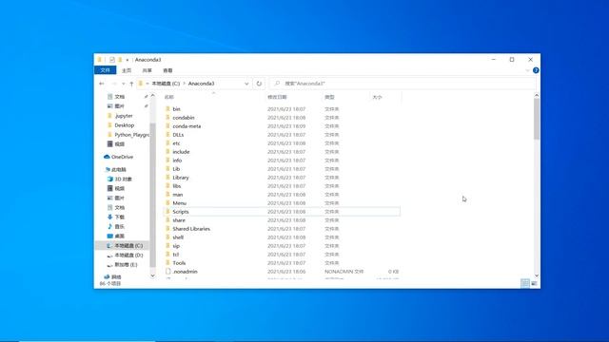Open the recent locations dropdown arrow

123,84
